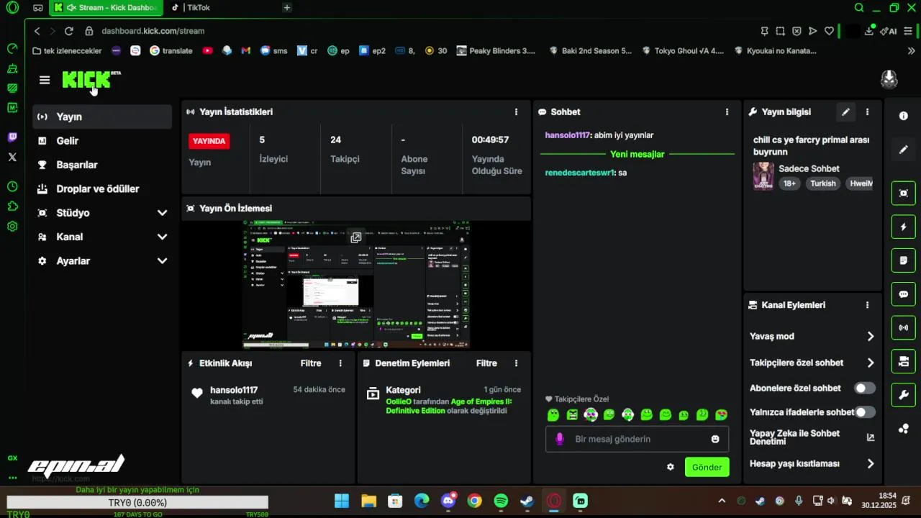Click the Turkish language tag

[823, 183]
